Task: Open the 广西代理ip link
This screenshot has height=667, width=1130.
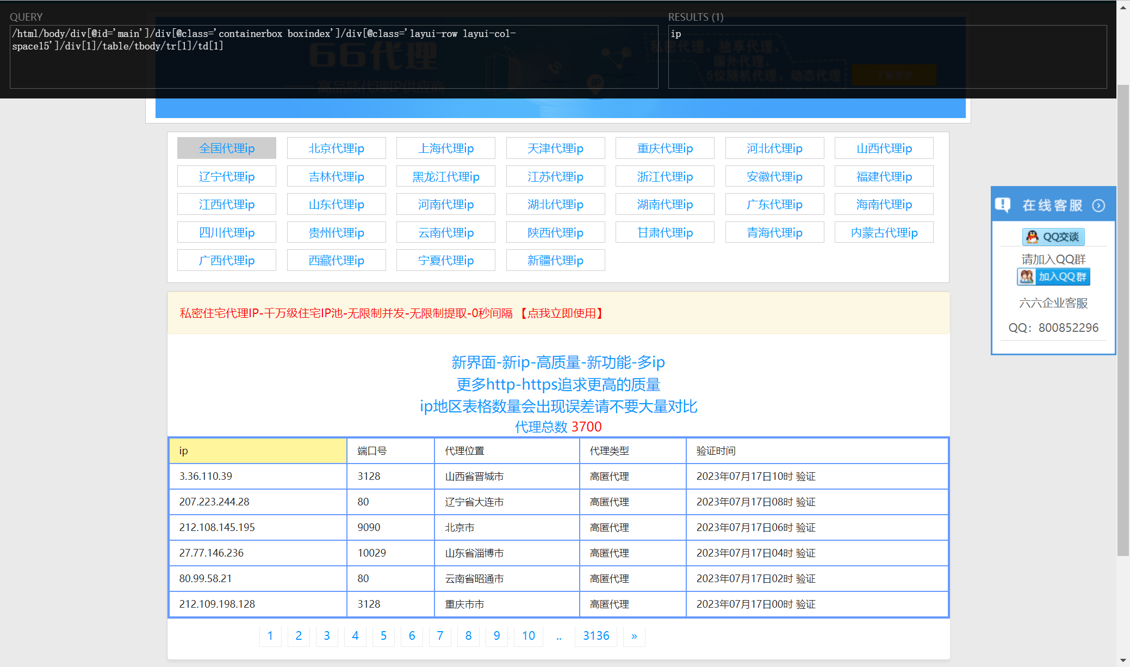Action: click(x=227, y=260)
